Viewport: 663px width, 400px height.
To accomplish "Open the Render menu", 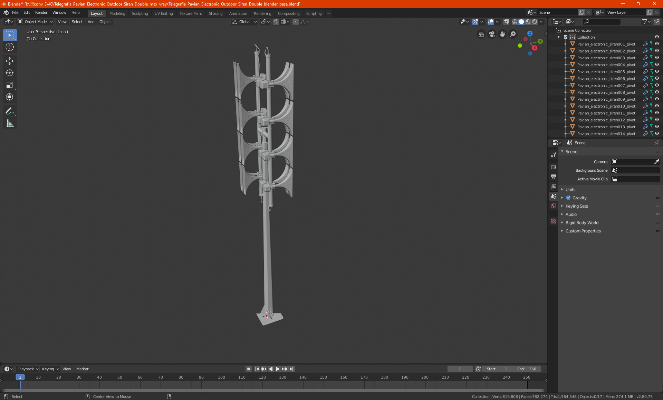I will (x=41, y=12).
